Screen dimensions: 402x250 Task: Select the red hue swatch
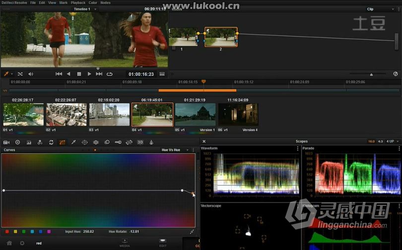click(7, 232)
